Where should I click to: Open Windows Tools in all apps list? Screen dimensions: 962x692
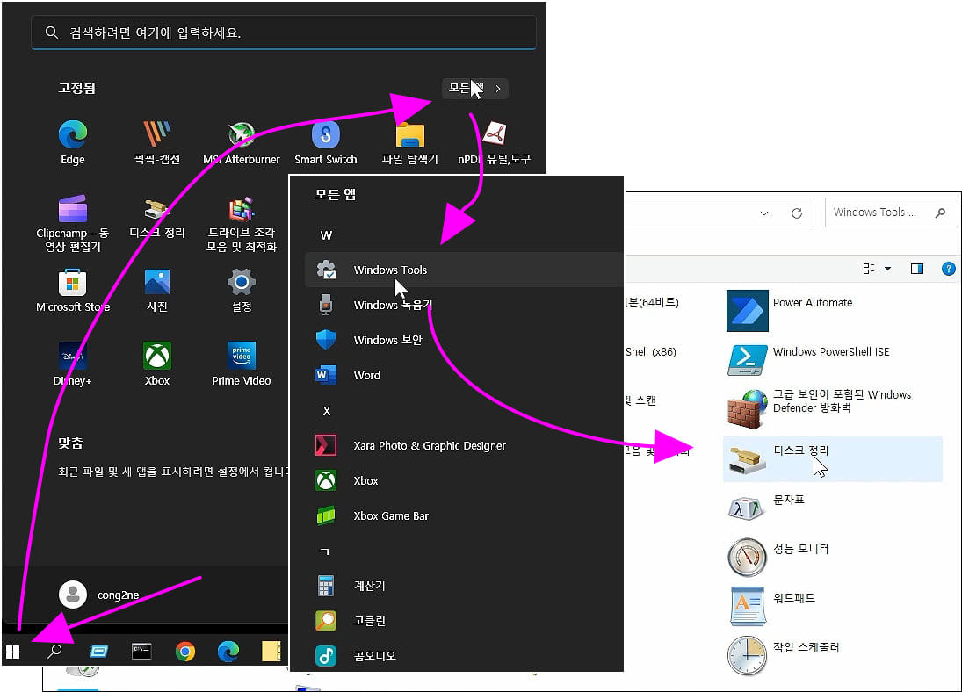click(x=464, y=270)
